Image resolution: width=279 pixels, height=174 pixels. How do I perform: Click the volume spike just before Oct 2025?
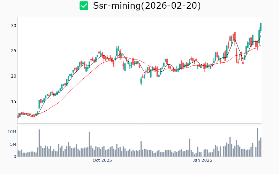pyautogui.click(x=89, y=144)
